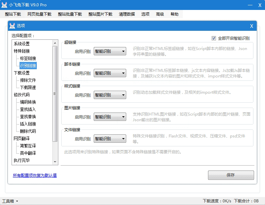This screenshot has height=205, width=265.
Task: Open the 超链接 启用识别 dropdown
Action: pyautogui.click(x=110, y=51)
